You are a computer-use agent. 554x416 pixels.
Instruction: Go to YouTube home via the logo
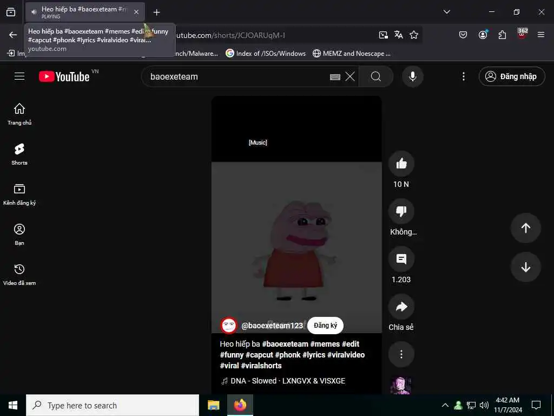coord(64,76)
